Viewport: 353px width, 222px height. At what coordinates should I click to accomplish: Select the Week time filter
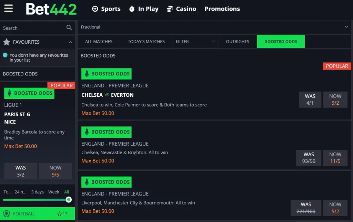point(53,192)
